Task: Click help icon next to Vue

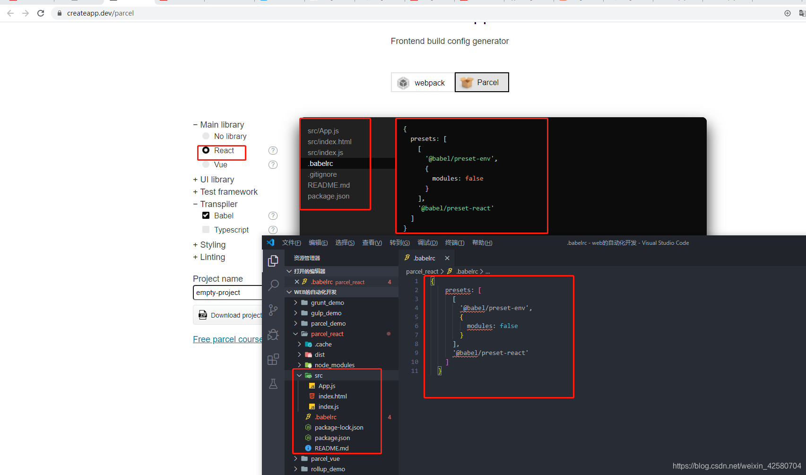Action: pyautogui.click(x=273, y=164)
